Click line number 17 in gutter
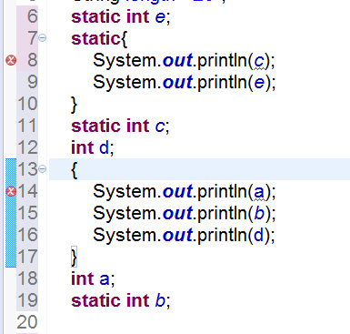The height and width of the screenshot is (334, 350). pyautogui.click(x=27, y=257)
